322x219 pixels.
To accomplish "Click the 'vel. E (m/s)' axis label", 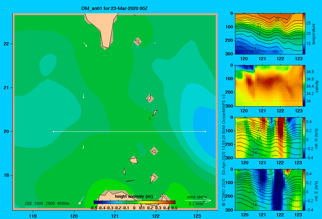I will pyautogui.click(x=316, y=191).
